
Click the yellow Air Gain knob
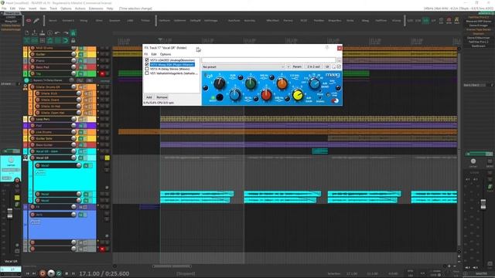297,95
